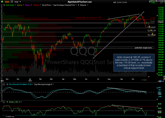Click scale arrow beside the 20.00 RSI level
This screenshot has width=165, height=118.
click(x=157, y=117)
